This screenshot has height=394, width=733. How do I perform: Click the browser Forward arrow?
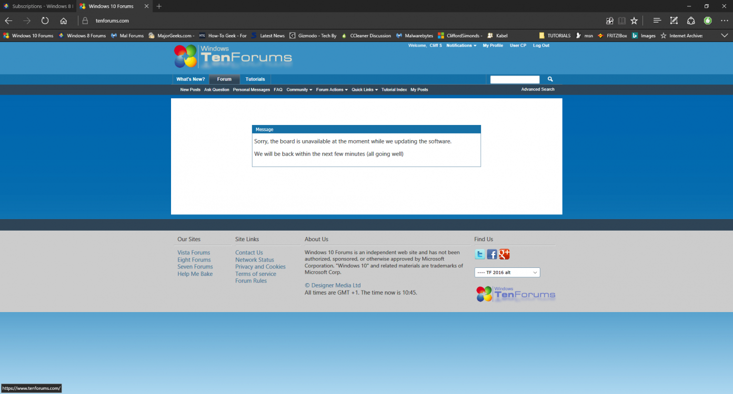(27, 21)
